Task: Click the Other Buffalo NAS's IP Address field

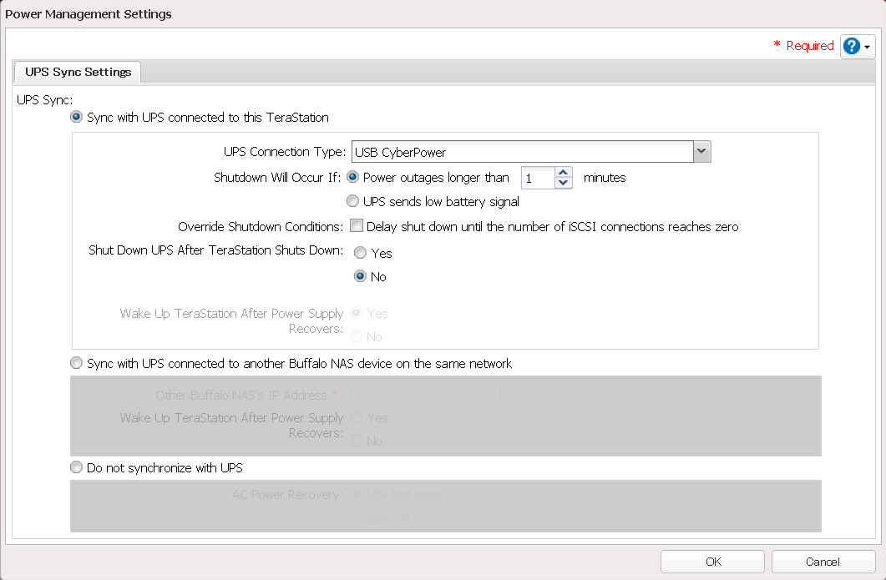Action: 425,395
